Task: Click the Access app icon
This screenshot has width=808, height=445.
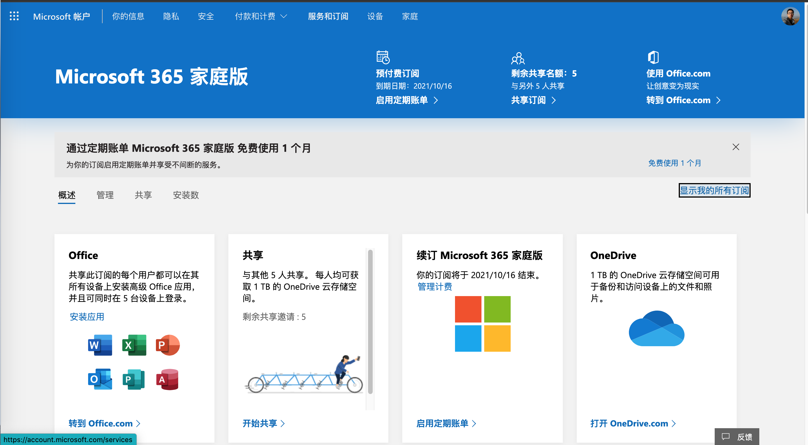Action: [x=168, y=379]
